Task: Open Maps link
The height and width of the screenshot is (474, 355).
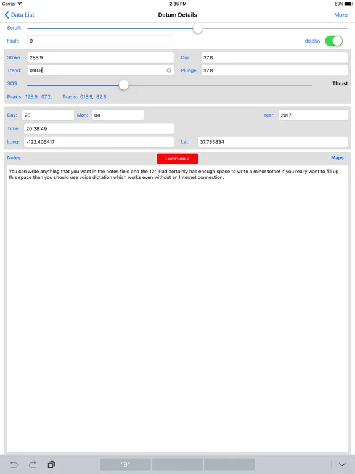Action: [337, 158]
